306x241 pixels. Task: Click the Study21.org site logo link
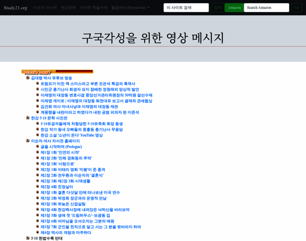pos(16,8)
